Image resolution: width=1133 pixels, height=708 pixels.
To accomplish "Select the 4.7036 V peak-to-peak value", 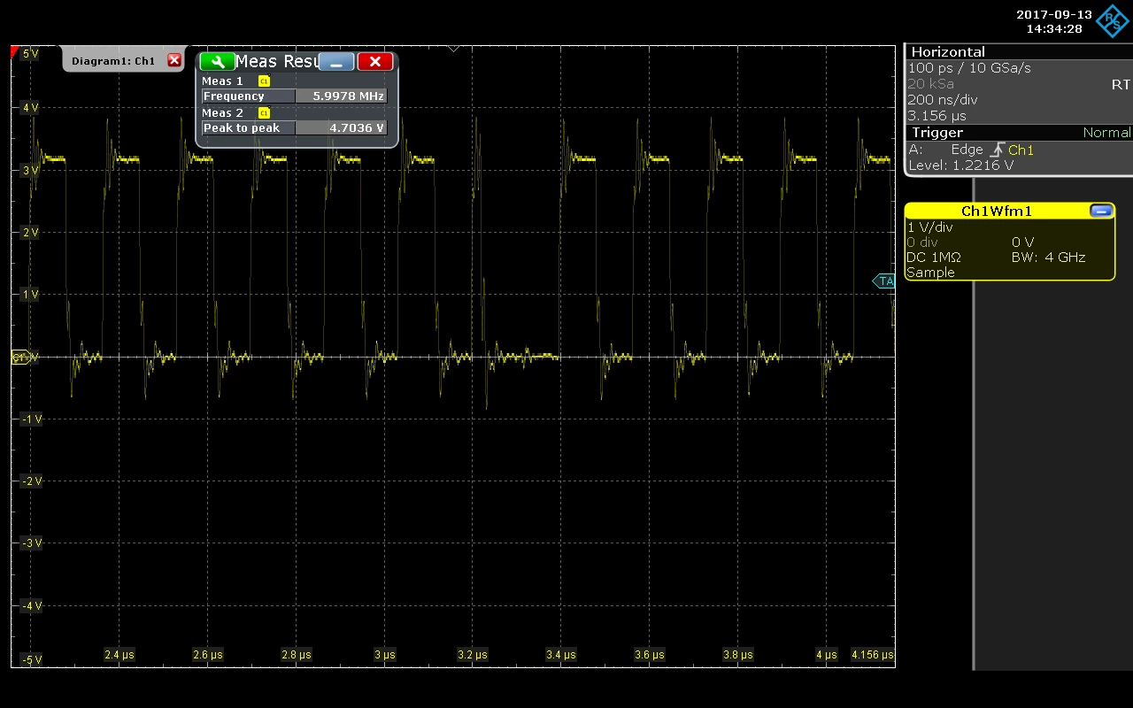I will [x=342, y=128].
